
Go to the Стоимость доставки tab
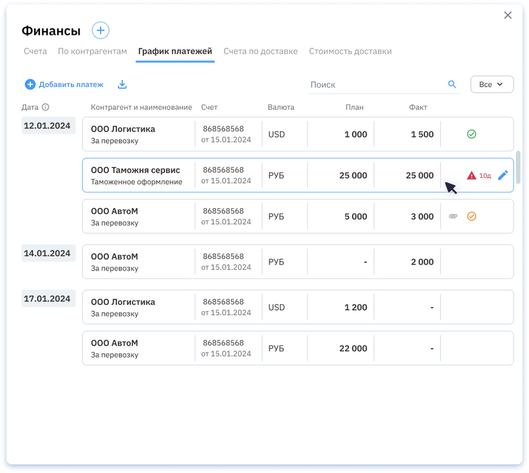350,51
